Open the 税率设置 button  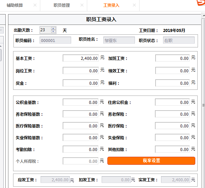click(x=151, y=161)
